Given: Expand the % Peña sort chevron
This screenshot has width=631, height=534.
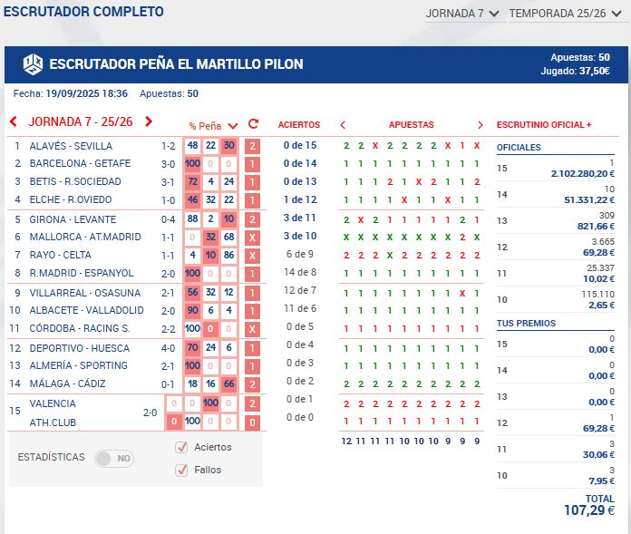Looking at the screenshot, I should click(x=233, y=126).
